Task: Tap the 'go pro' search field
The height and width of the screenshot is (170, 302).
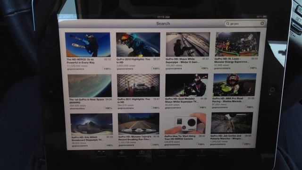Action: click(x=245, y=24)
